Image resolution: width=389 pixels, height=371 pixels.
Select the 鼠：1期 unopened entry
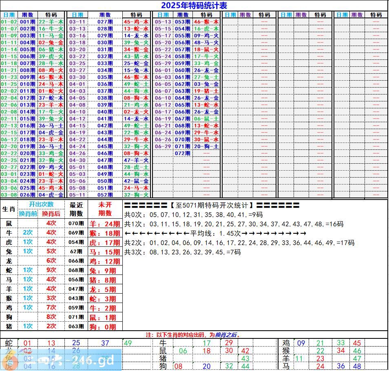(x=103, y=318)
